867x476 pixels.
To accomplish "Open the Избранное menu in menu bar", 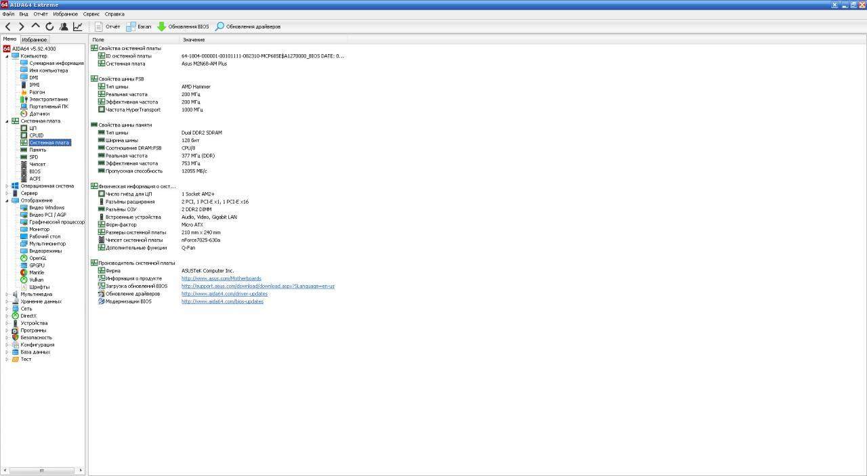I will pos(65,14).
